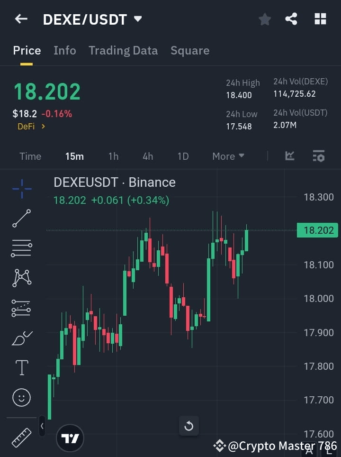
Task: Reset the chart view with the circular arrow
Action: 188,426
